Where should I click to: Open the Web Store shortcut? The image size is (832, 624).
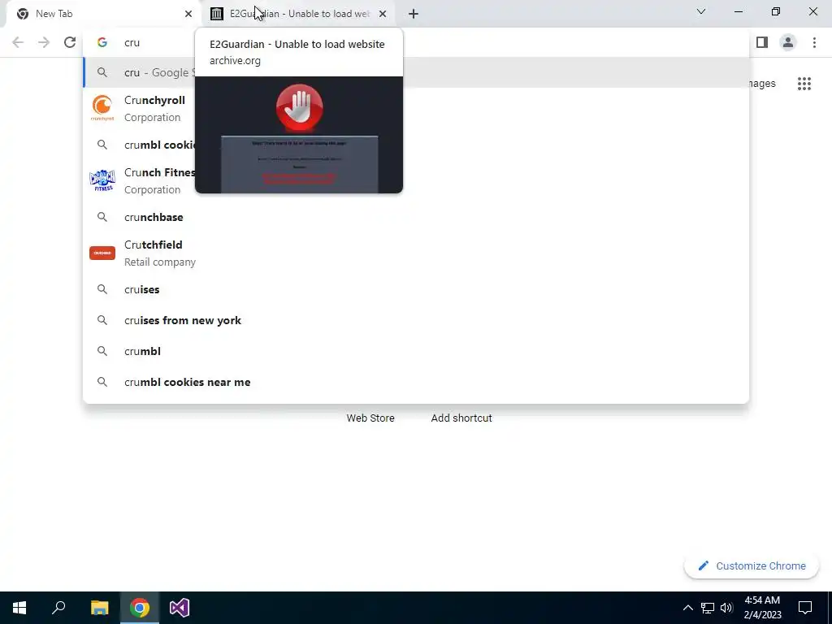(370, 418)
